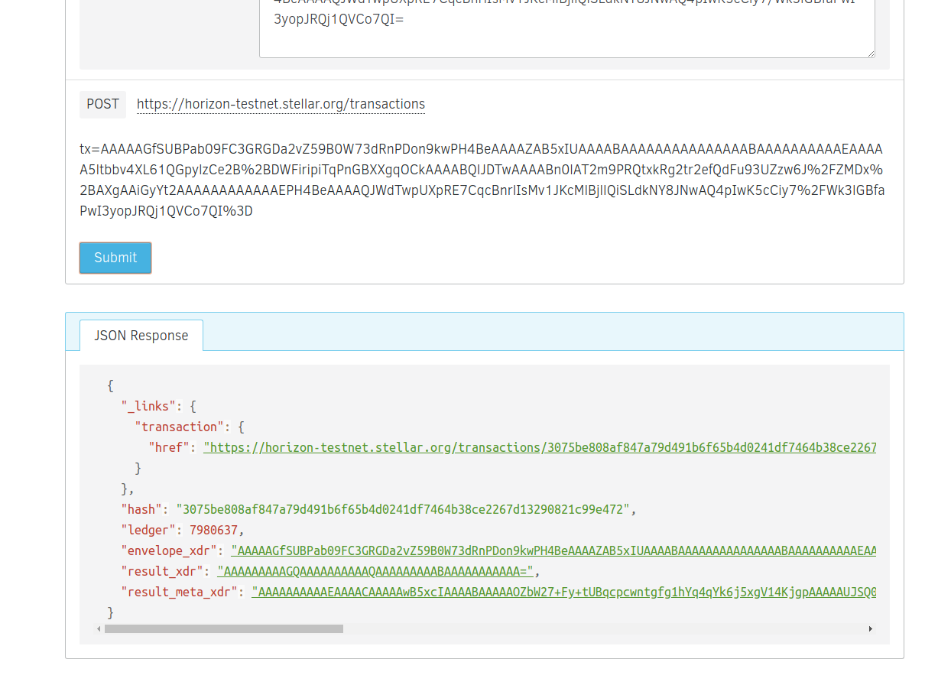Select the JSON Response tab
This screenshot has width=938, height=685.
coord(141,336)
